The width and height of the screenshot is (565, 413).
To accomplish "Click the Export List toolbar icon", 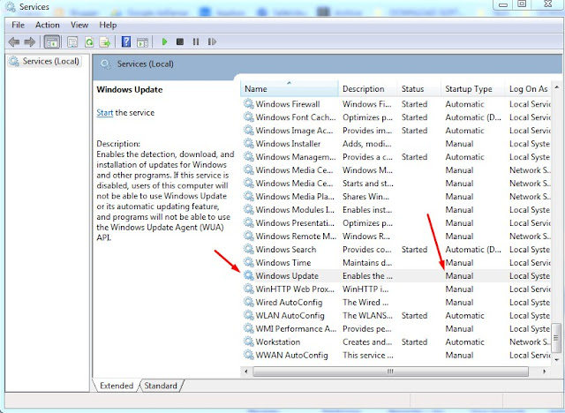I will pyautogui.click(x=105, y=42).
